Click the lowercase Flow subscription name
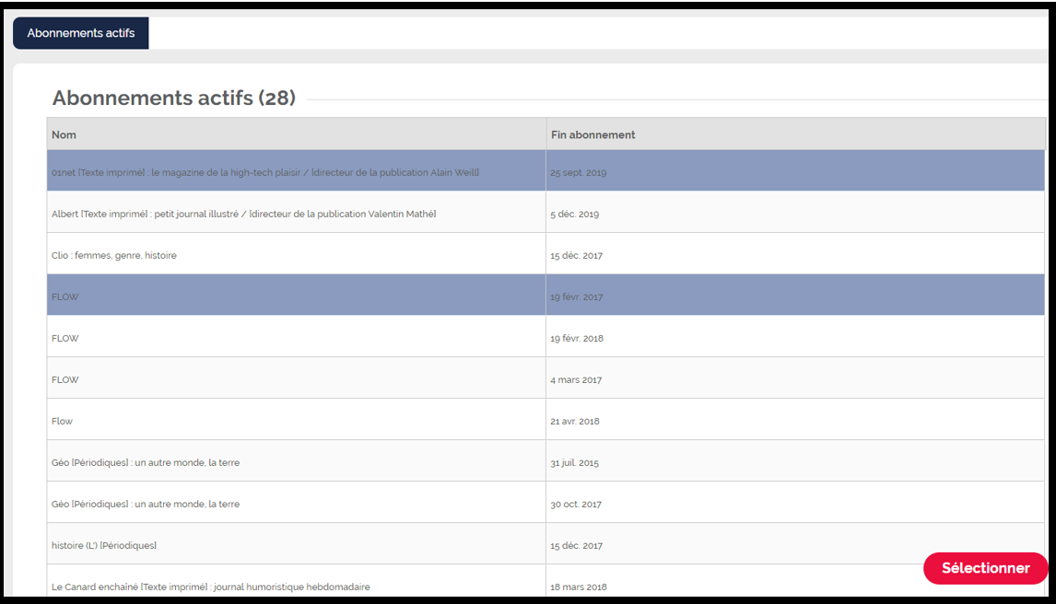Viewport: 1056px width, 604px height. (62, 421)
